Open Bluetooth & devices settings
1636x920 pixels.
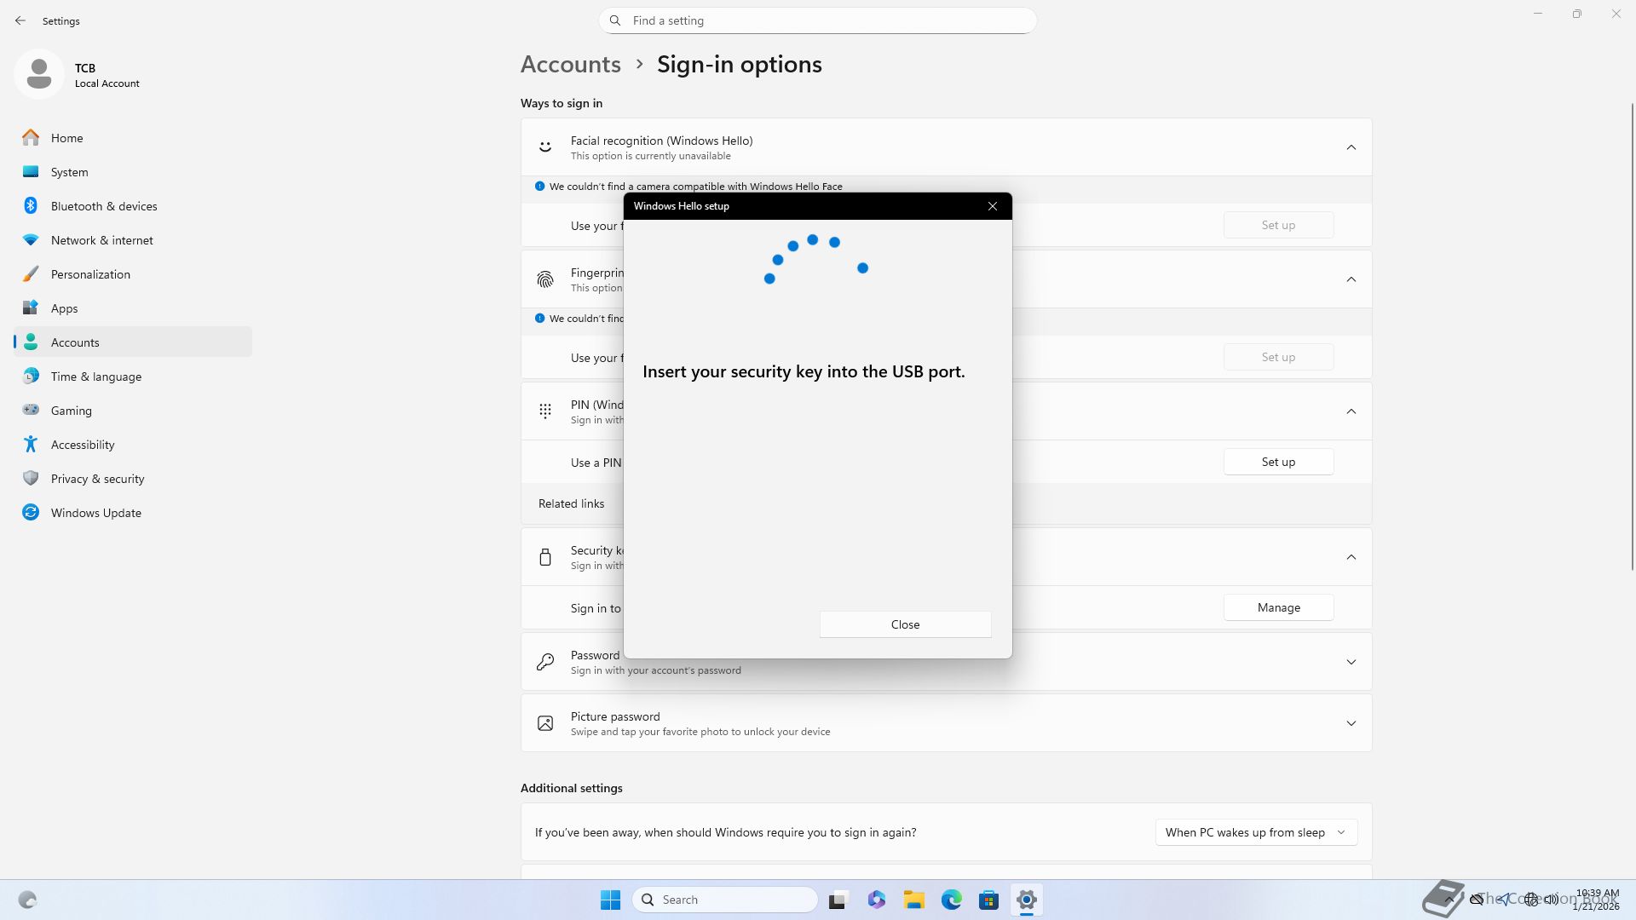(x=103, y=206)
